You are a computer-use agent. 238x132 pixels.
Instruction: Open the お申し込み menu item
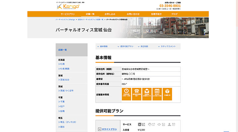[x=110, y=14]
